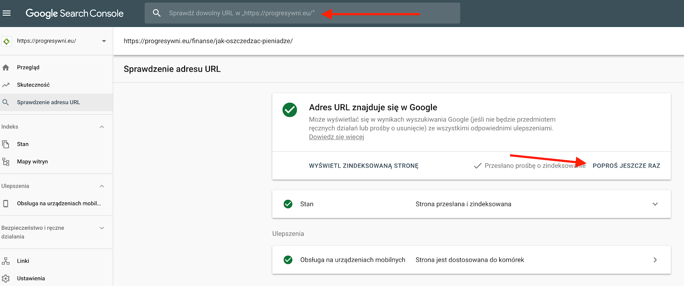684x286 pixels.
Task: Open the hamburger main menu
Action: pos(6,13)
